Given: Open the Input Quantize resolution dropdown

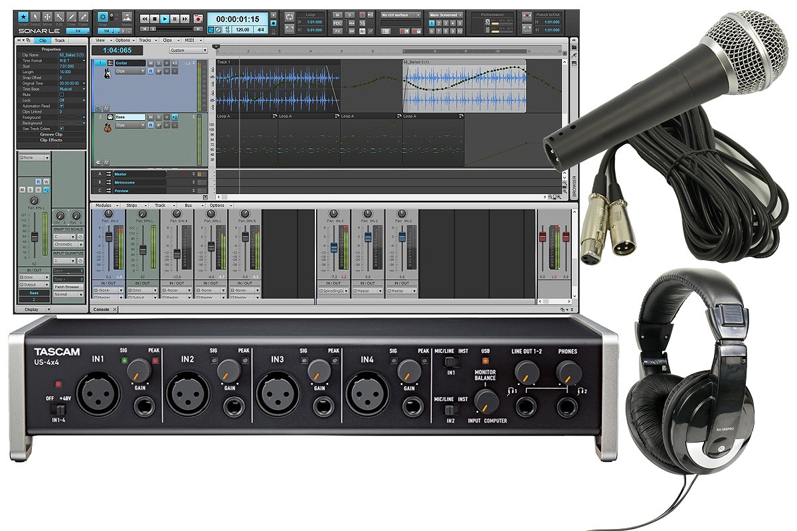Looking at the screenshot, I should pos(64,262).
